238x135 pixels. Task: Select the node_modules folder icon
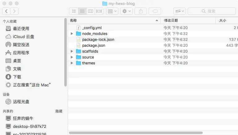[x=79, y=34]
